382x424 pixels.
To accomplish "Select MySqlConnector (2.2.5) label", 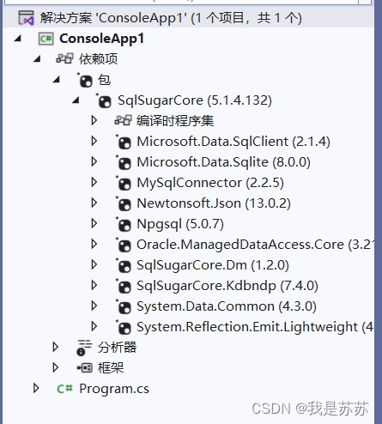I will click(x=210, y=183).
